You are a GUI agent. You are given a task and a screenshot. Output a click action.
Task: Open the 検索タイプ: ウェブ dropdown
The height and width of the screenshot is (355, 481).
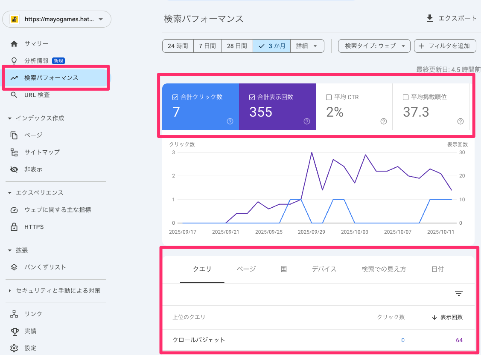[374, 46]
